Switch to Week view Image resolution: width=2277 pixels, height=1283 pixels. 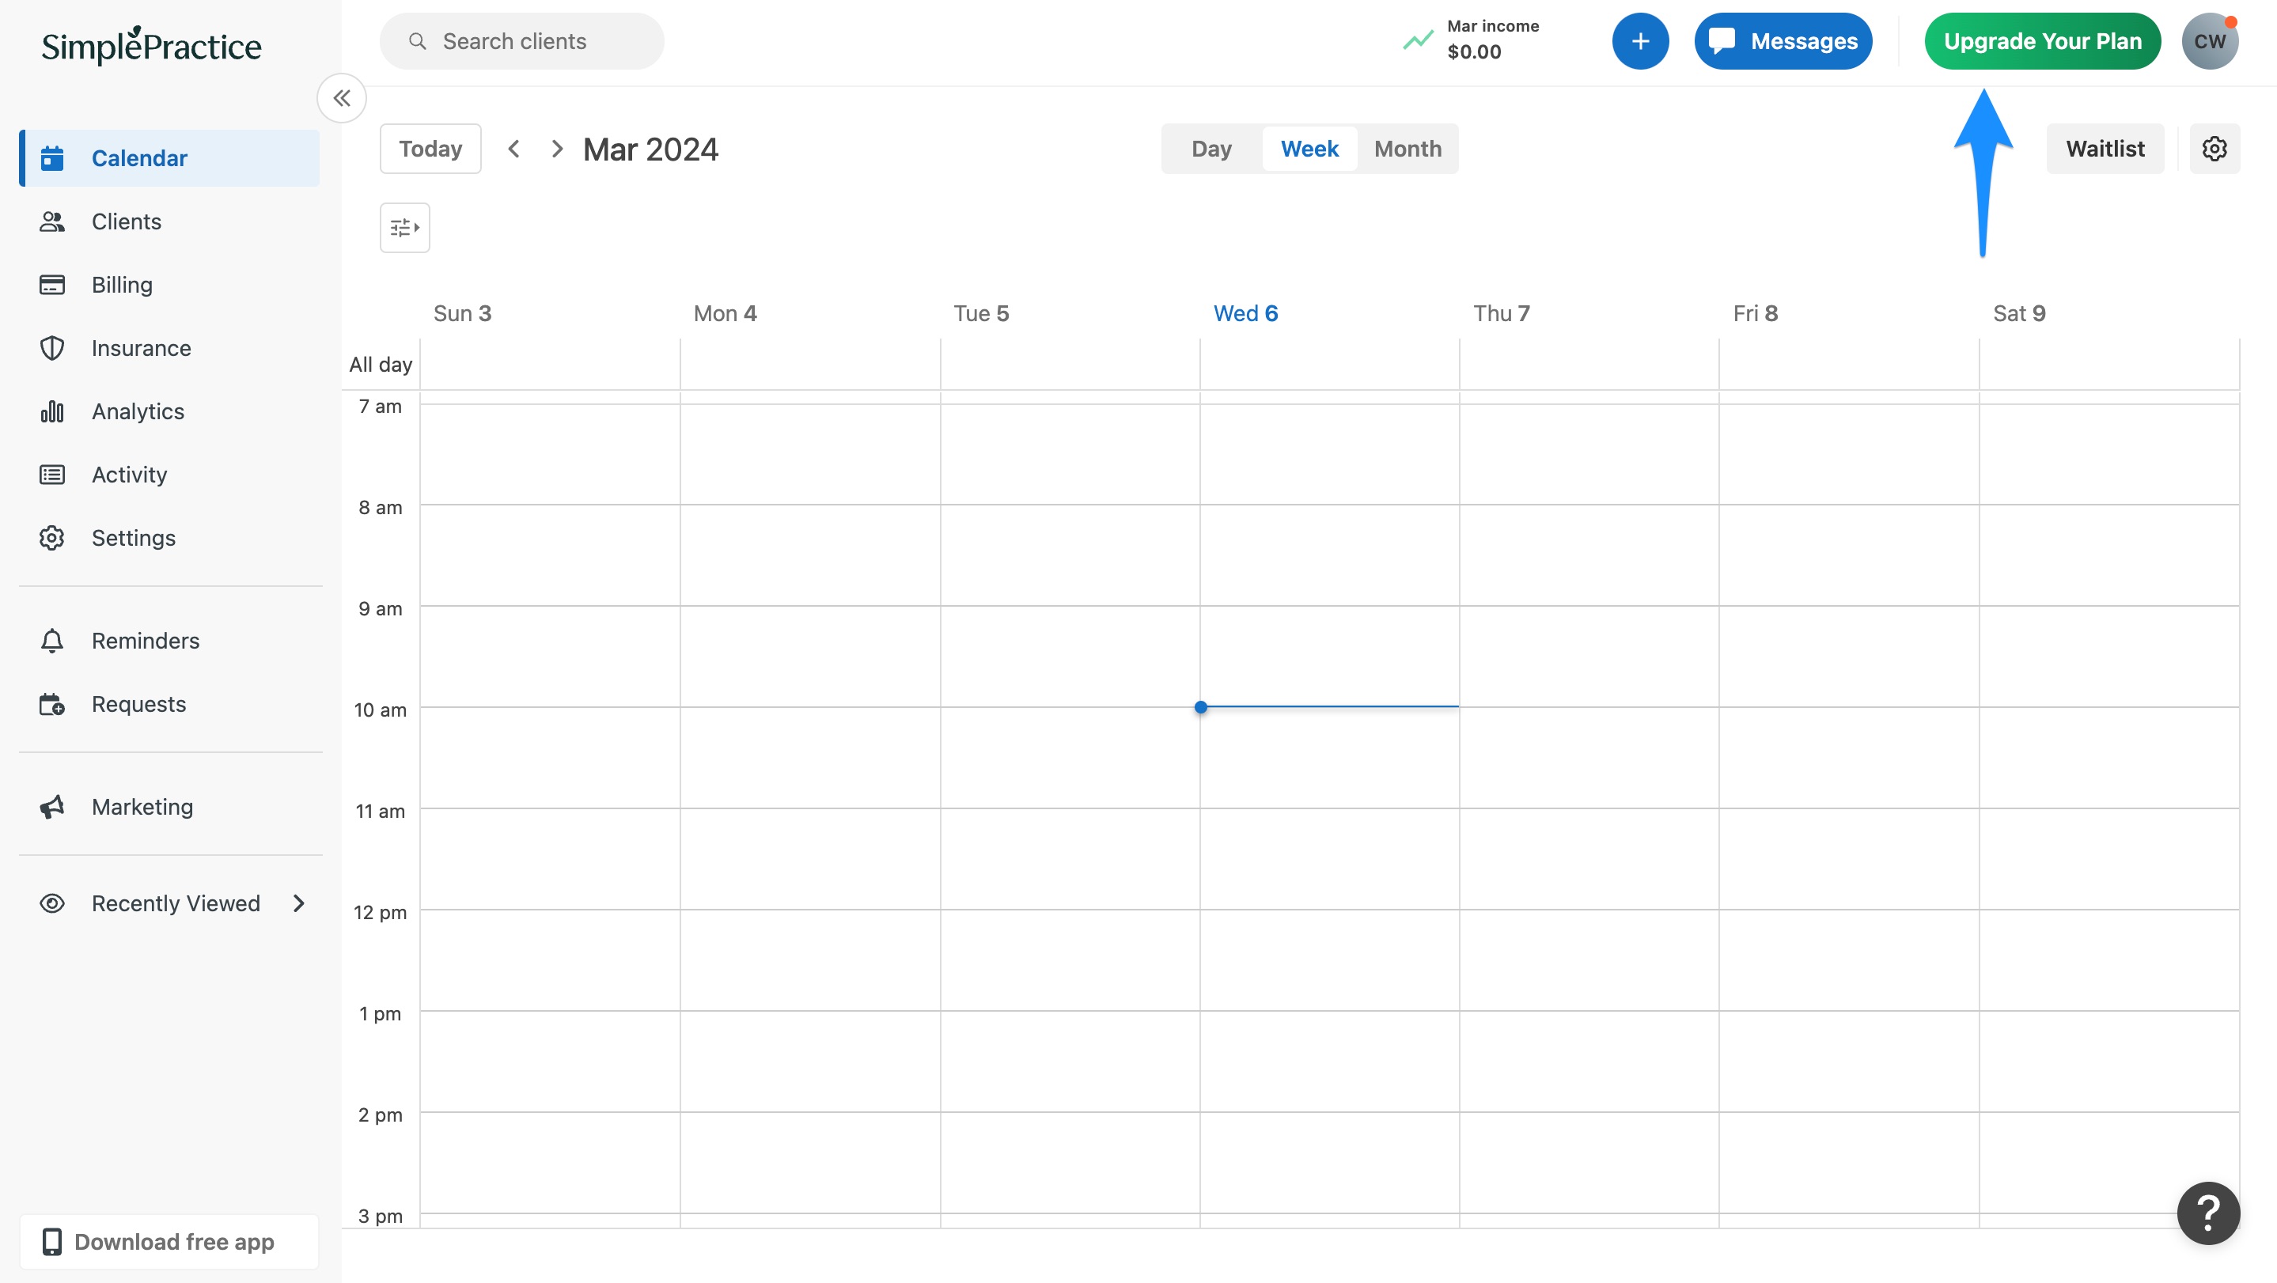(1309, 149)
